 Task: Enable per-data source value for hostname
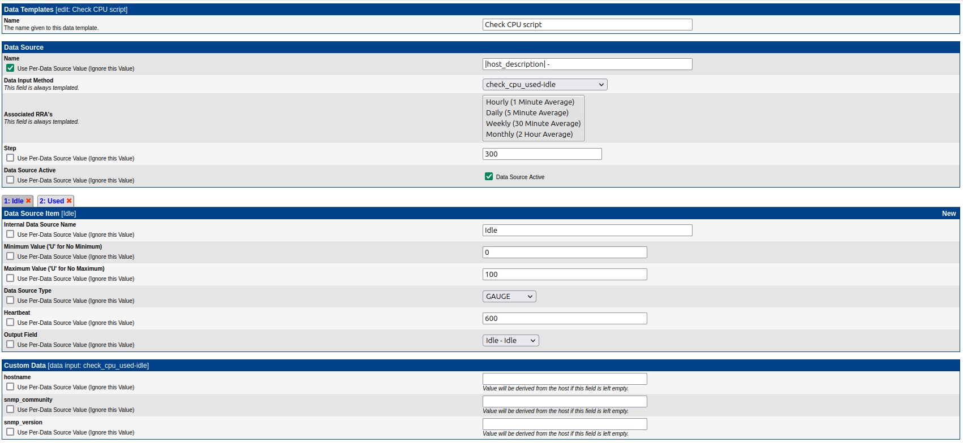click(x=10, y=386)
